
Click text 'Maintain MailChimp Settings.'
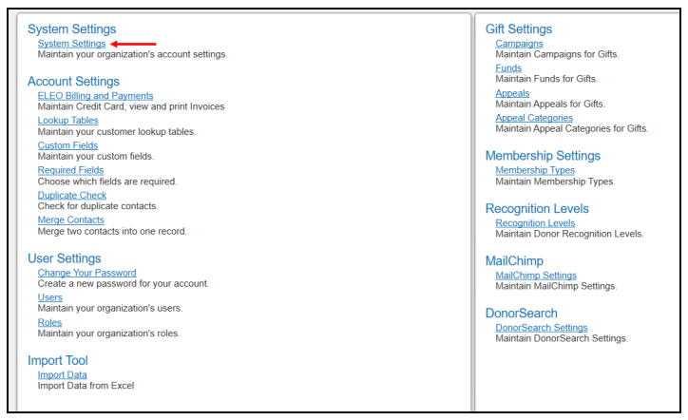(x=556, y=286)
